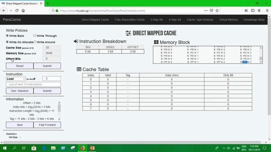Select the Write Through policy
This screenshot has height=152, width=271.
[35, 35]
